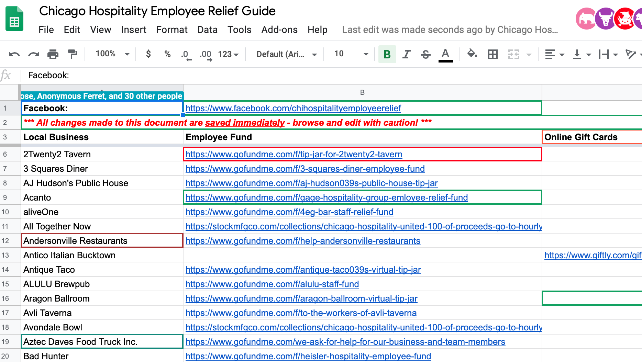Open more number formats dropdown
This screenshot has width=642, height=362.
click(x=228, y=54)
